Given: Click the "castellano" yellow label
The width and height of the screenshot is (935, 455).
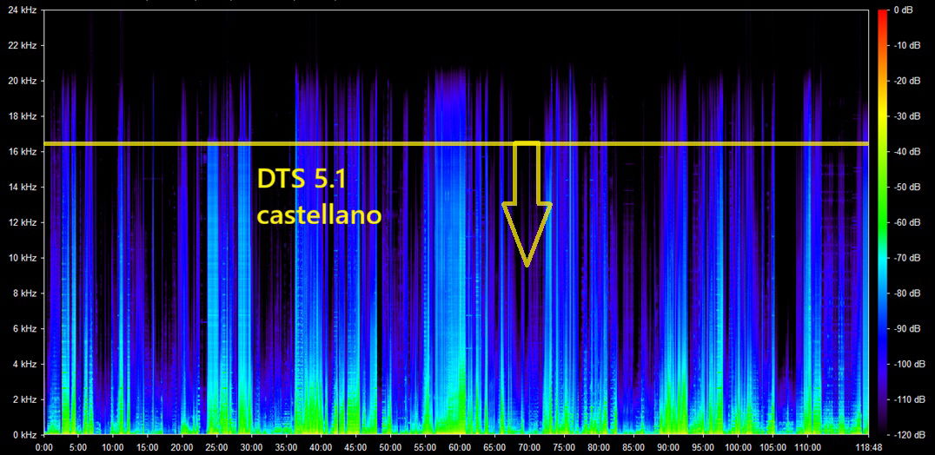Looking at the screenshot, I should [x=319, y=214].
